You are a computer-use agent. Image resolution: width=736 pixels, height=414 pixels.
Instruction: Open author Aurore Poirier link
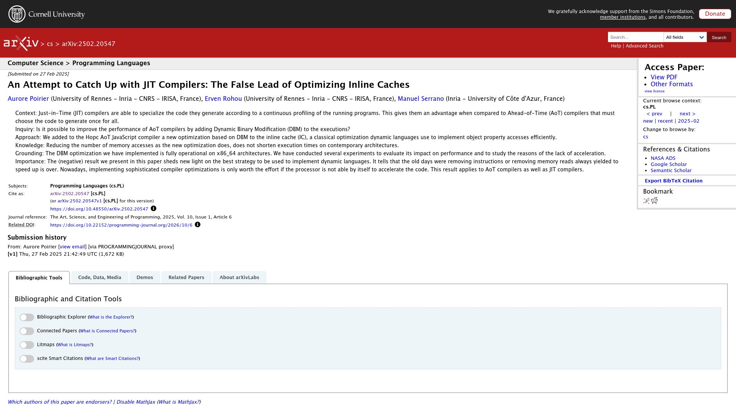coord(28,99)
